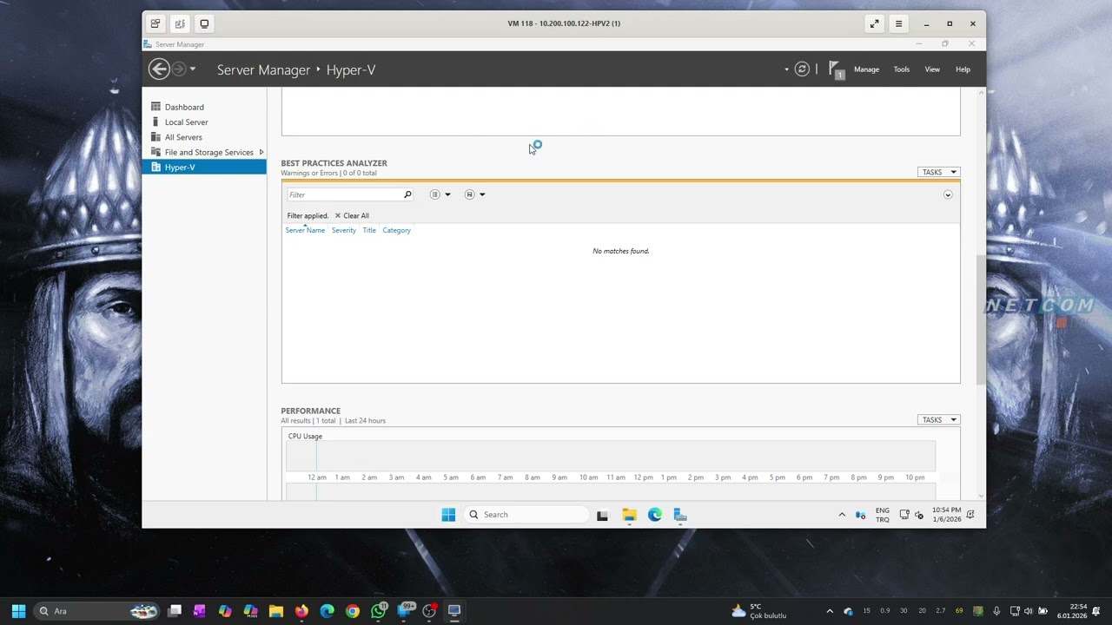This screenshot has height=625, width=1112.
Task: Toggle VM console fullscreen arrows icon
Action: (874, 23)
